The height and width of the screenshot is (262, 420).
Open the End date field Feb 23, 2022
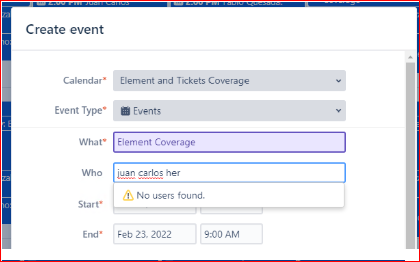pos(154,234)
